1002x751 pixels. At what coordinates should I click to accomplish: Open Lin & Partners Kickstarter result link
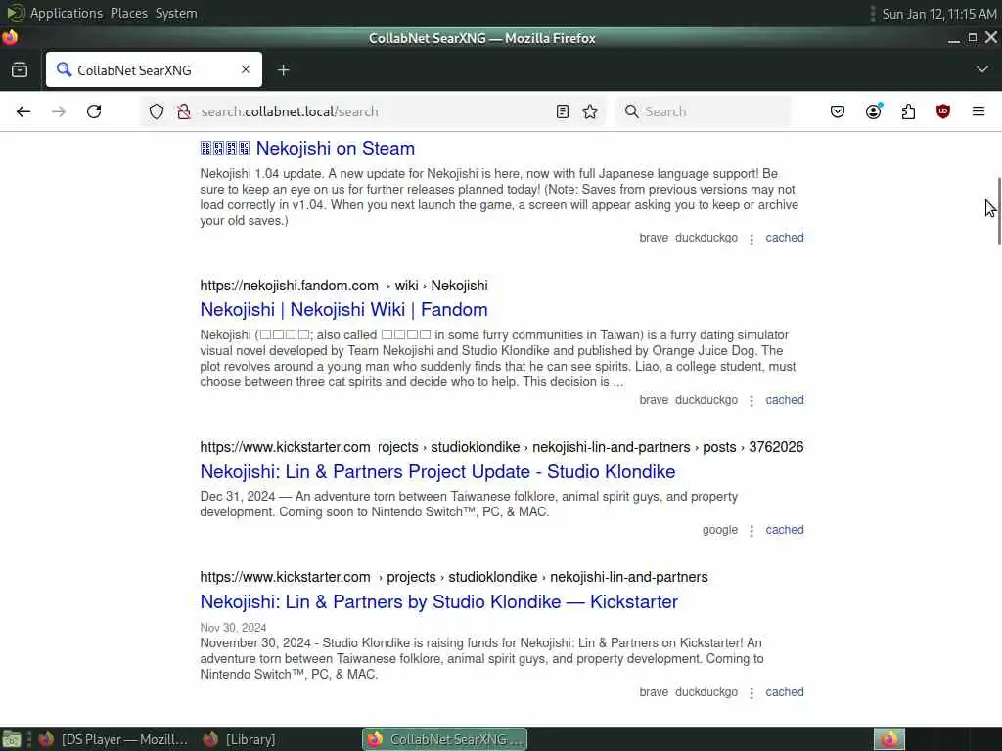tap(439, 602)
